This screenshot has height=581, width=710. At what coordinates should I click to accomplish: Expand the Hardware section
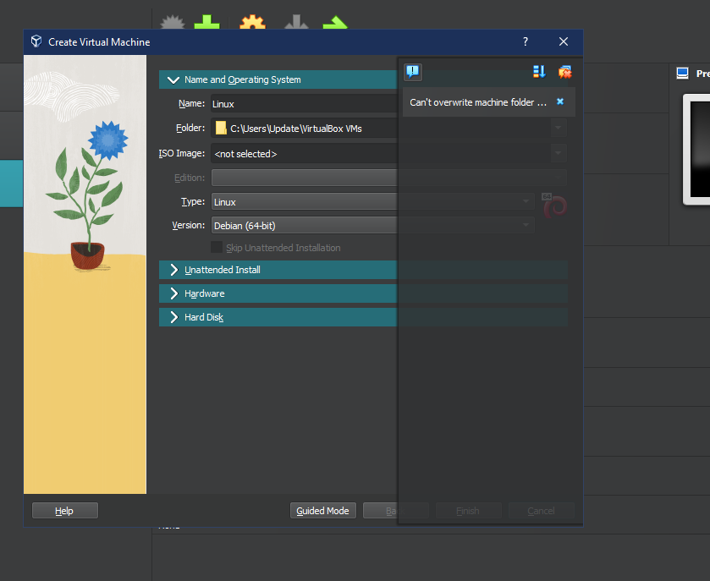pos(173,293)
